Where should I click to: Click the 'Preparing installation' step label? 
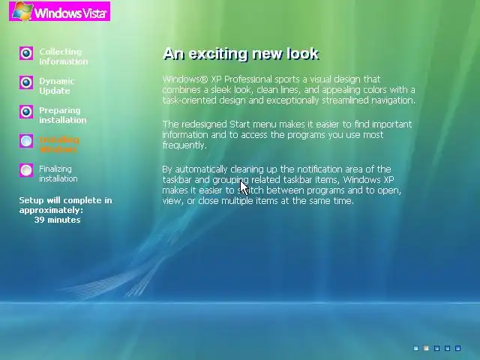click(63, 115)
